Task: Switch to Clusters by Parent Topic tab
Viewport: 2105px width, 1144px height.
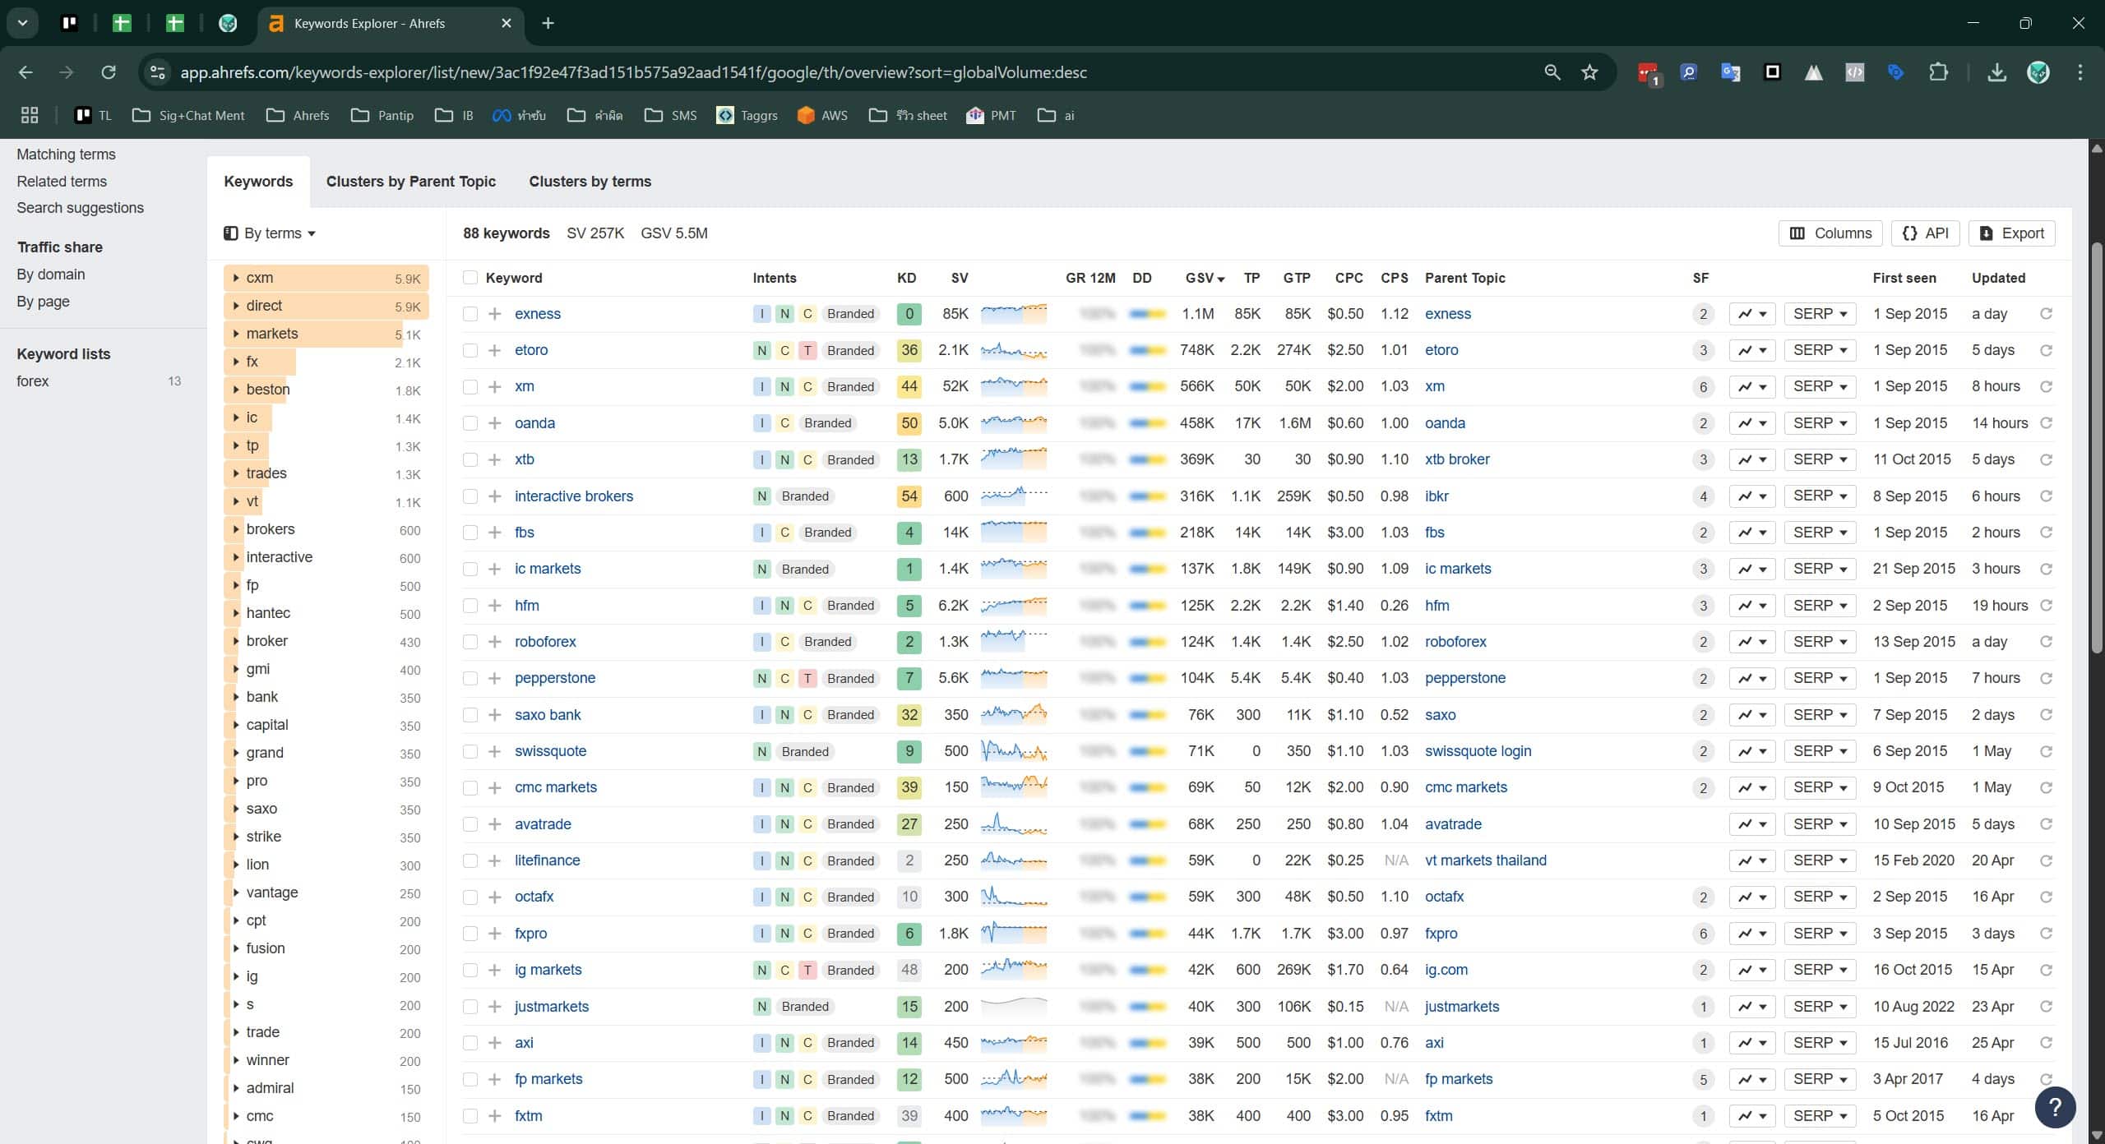Action: tap(410, 182)
